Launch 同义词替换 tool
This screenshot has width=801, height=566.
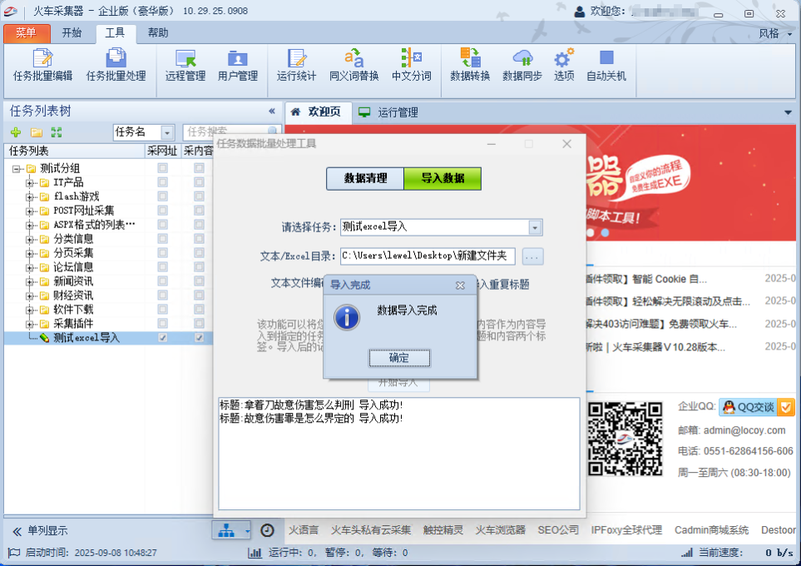(x=353, y=67)
